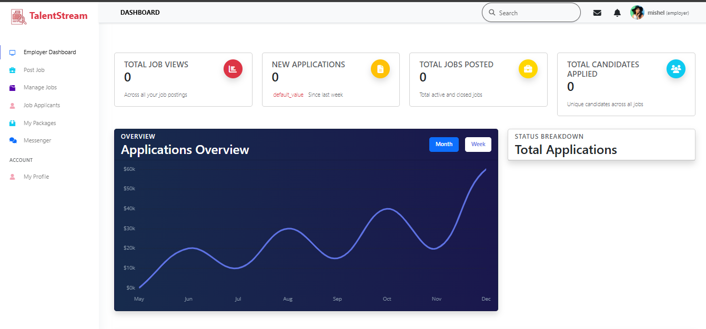
Task: Click the TalentStream logo
Action: tap(48, 16)
